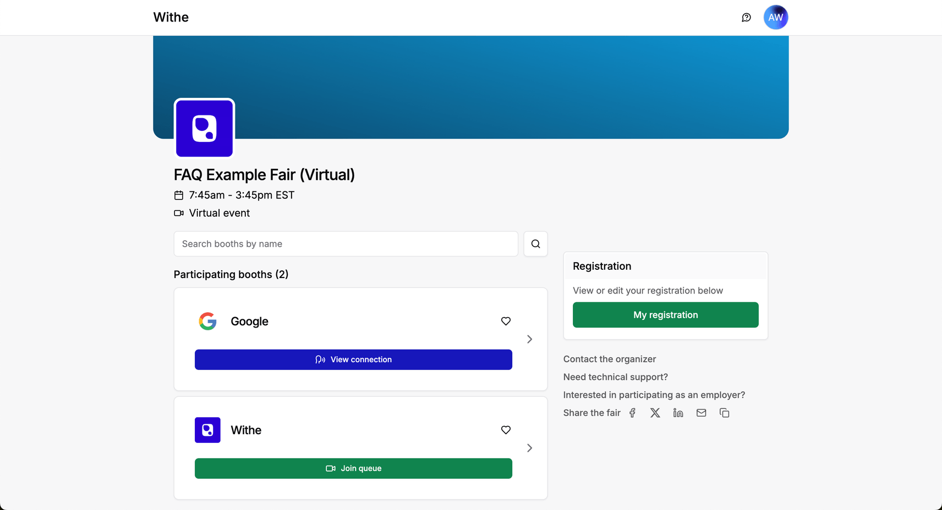Expand the Google booth chevron arrow
This screenshot has height=510, width=942.
529,340
